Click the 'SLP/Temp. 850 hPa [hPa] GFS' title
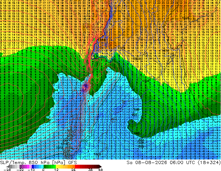 pos(38,163)
